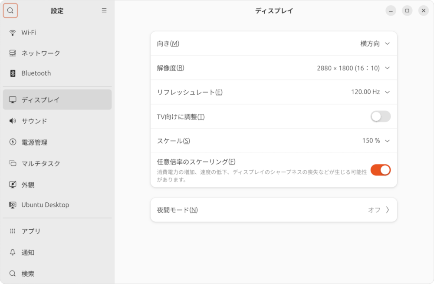Select the サウンド settings icon
434x284 pixels.
click(12, 121)
